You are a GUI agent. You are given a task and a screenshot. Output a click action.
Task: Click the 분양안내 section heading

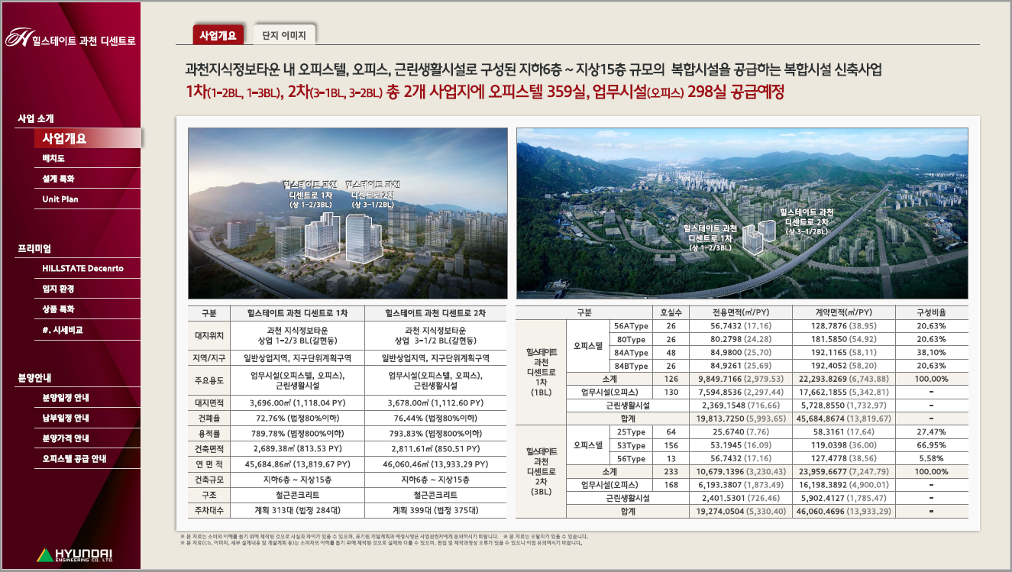click(34, 377)
